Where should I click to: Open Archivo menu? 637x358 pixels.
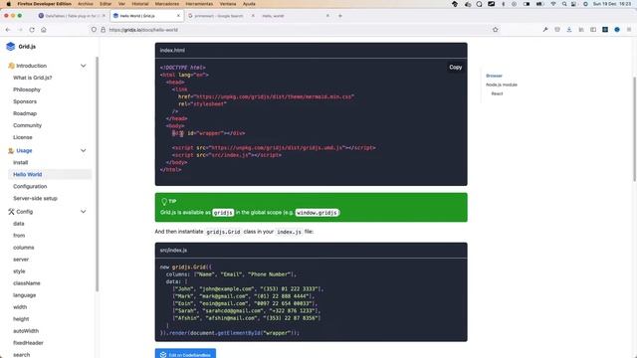86,4
